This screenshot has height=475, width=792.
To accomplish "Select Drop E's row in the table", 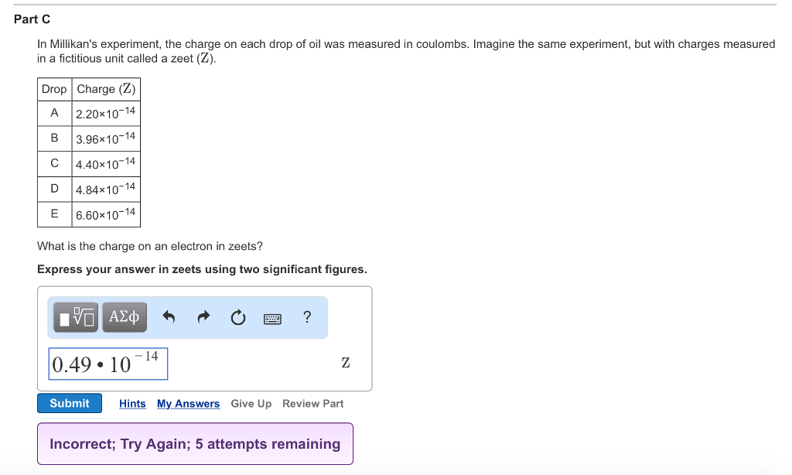I will point(88,214).
